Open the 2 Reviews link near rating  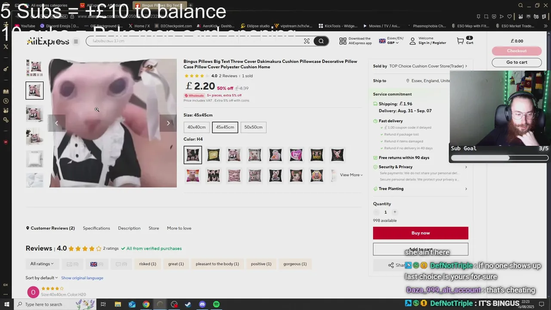pos(228,76)
